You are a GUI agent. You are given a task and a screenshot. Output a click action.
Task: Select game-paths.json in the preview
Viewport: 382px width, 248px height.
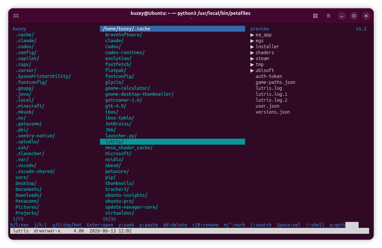(x=275, y=83)
